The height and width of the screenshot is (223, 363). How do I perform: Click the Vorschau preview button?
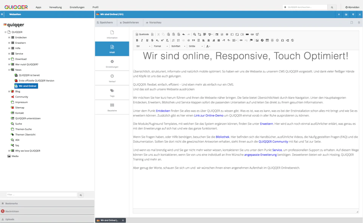pos(154,22)
